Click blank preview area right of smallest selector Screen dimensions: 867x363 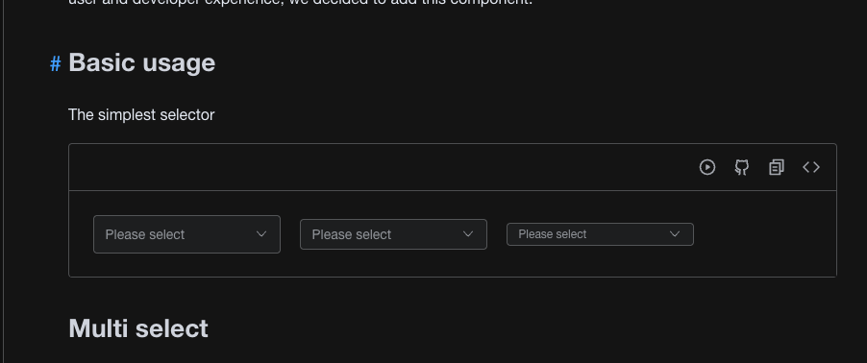pyautogui.click(x=765, y=234)
